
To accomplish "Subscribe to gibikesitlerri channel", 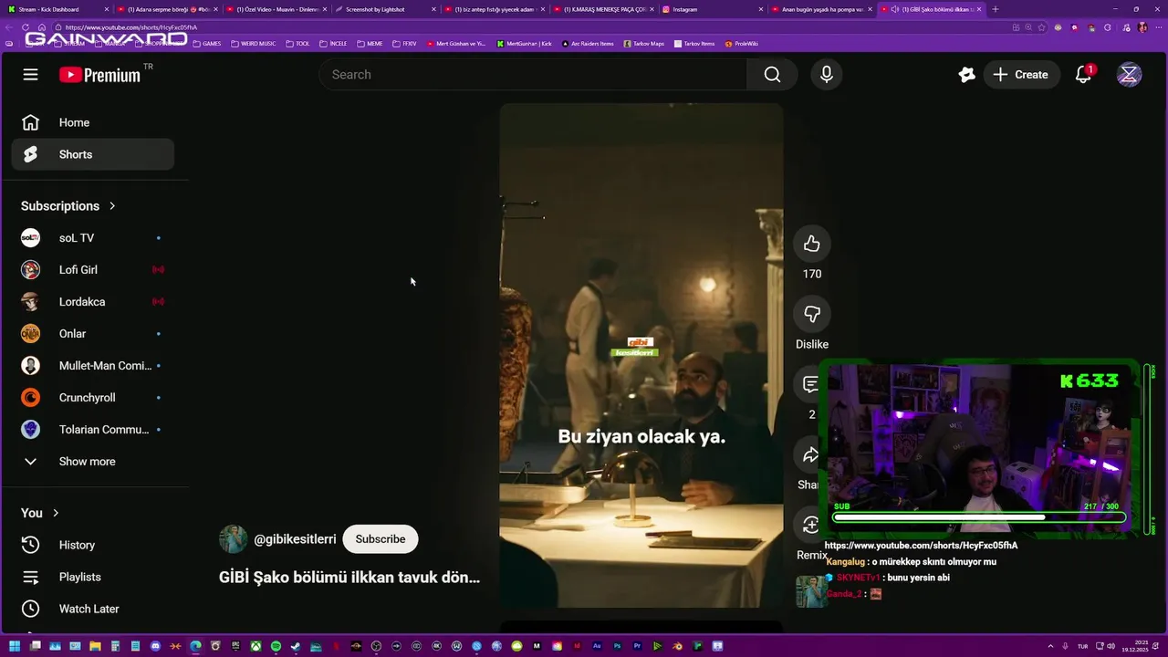I will click(381, 539).
